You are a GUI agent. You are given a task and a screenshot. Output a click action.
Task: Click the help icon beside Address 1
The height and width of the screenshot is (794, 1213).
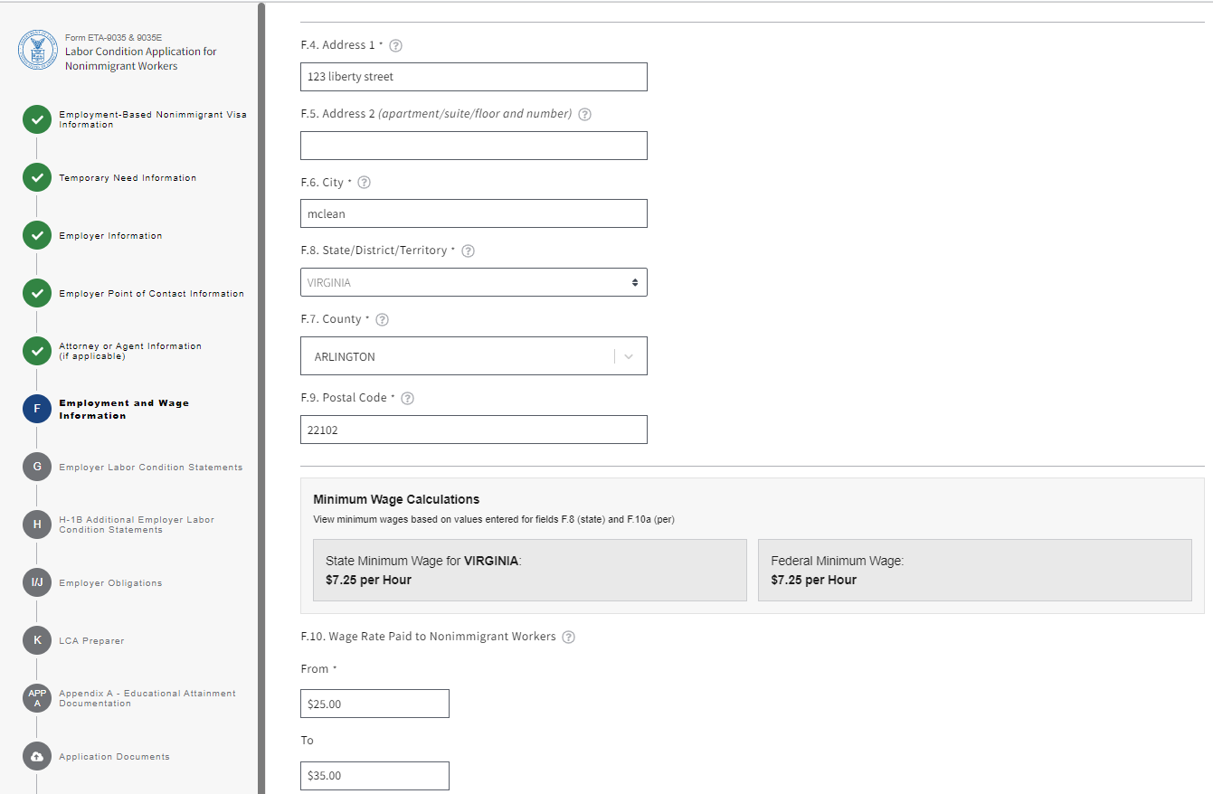click(395, 45)
